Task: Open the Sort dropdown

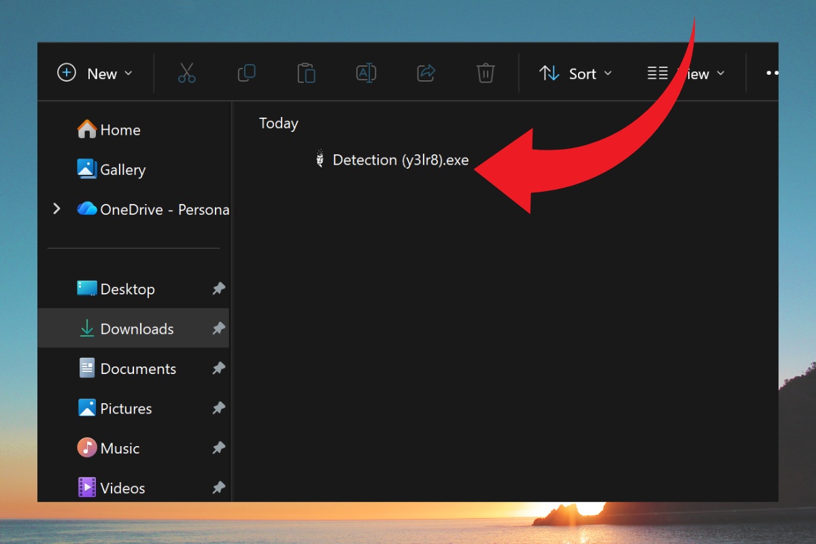Action: (575, 73)
